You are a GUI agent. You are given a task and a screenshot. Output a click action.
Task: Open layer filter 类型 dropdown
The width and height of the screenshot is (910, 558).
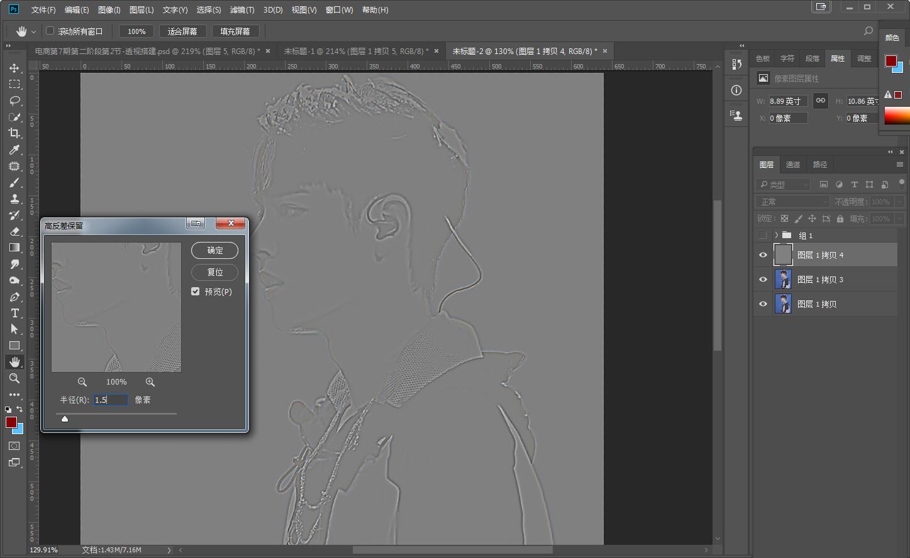click(x=783, y=184)
